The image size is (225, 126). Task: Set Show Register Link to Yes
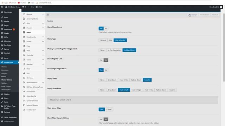click(101, 60)
